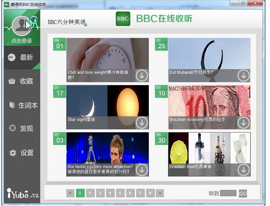Image resolution: width=270 pixels, height=206 pixels.
Task: Download the Eid Mubarak episode
Action: coord(244,76)
